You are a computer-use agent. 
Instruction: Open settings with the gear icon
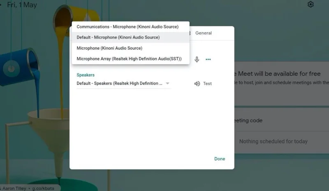click(310, 5)
